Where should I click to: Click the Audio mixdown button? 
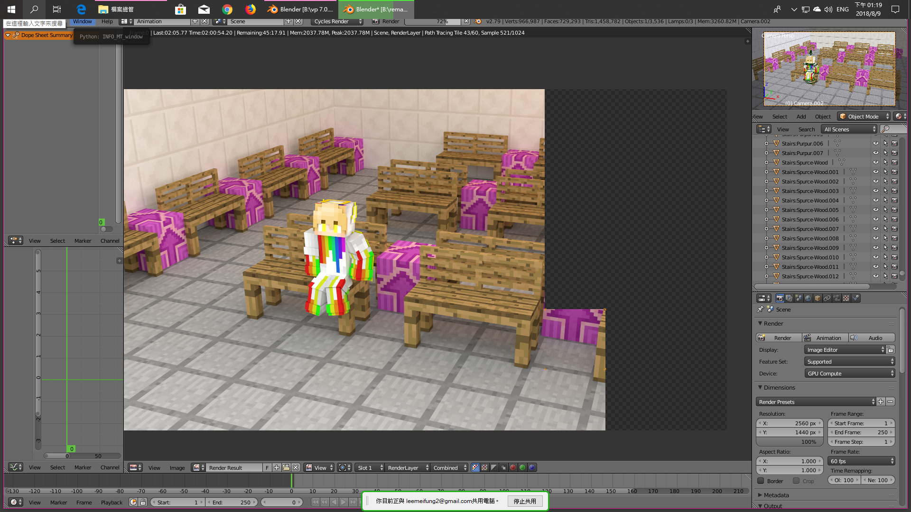point(872,338)
